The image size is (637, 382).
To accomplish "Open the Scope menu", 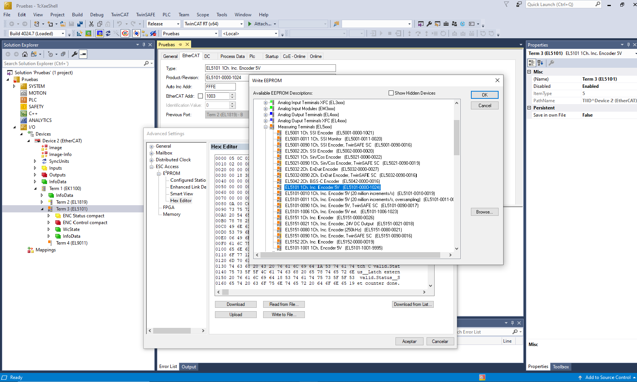I will [x=203, y=15].
